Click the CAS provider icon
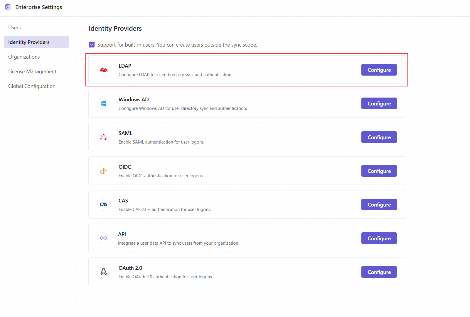Screen dimensions: 470x317 [x=104, y=204]
